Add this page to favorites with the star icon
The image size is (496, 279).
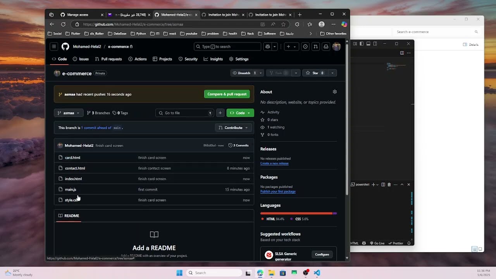(283, 24)
